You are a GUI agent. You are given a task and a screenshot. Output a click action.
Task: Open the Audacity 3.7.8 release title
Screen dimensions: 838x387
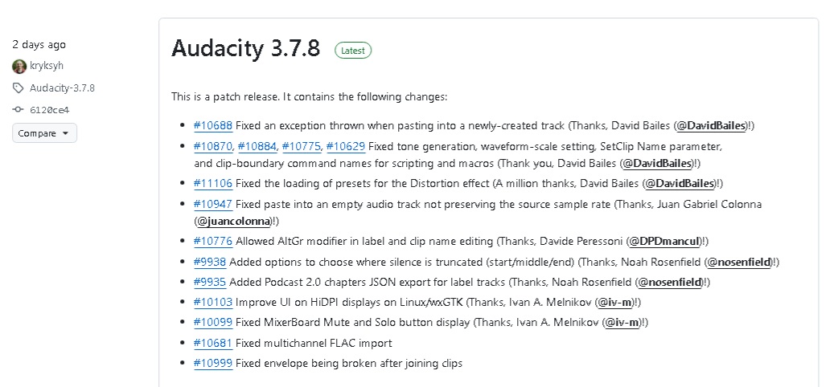tap(246, 48)
